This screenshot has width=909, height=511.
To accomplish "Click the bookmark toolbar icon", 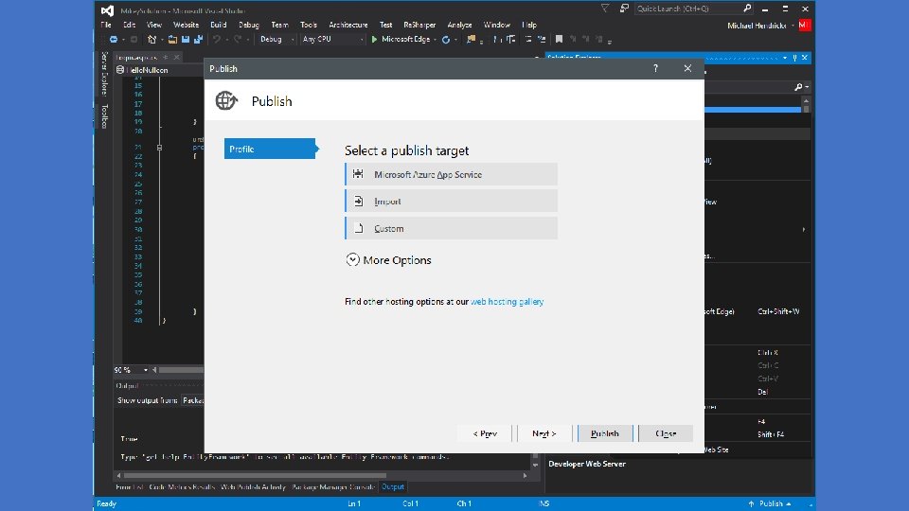I will tap(559, 40).
